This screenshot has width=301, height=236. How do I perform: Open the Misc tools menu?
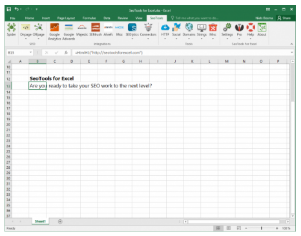pyautogui.click(x=213, y=30)
